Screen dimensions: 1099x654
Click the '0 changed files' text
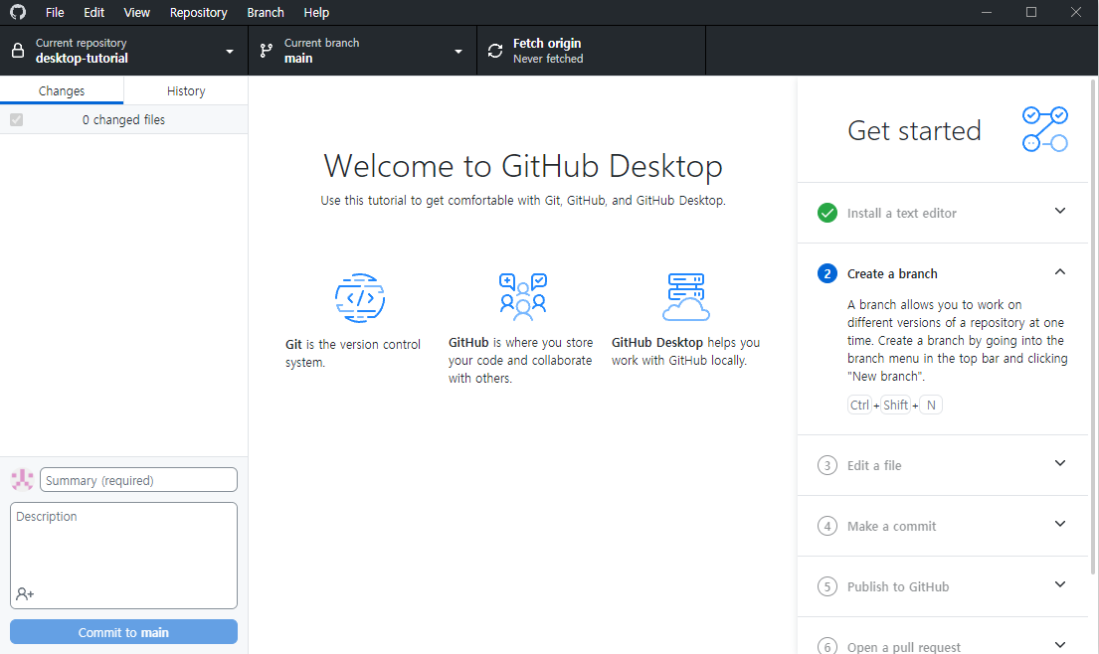pyautogui.click(x=123, y=119)
